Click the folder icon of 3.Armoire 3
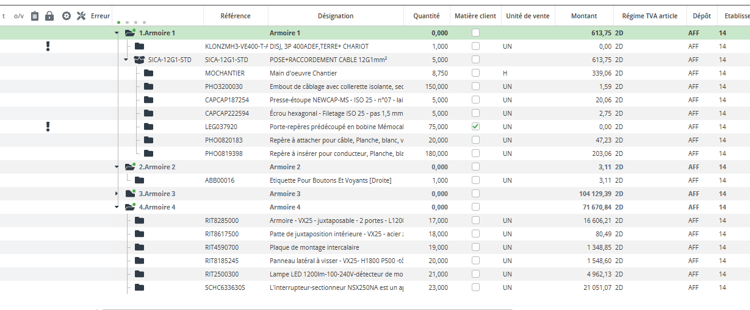This screenshot has width=750, height=310. (130, 193)
